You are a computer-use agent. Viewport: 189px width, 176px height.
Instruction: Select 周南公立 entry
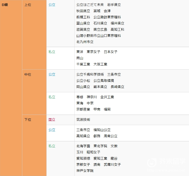(x=111, y=136)
